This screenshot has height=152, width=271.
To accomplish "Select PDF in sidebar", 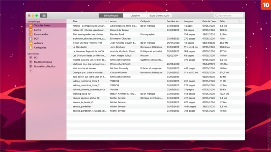I will click(46, 39).
